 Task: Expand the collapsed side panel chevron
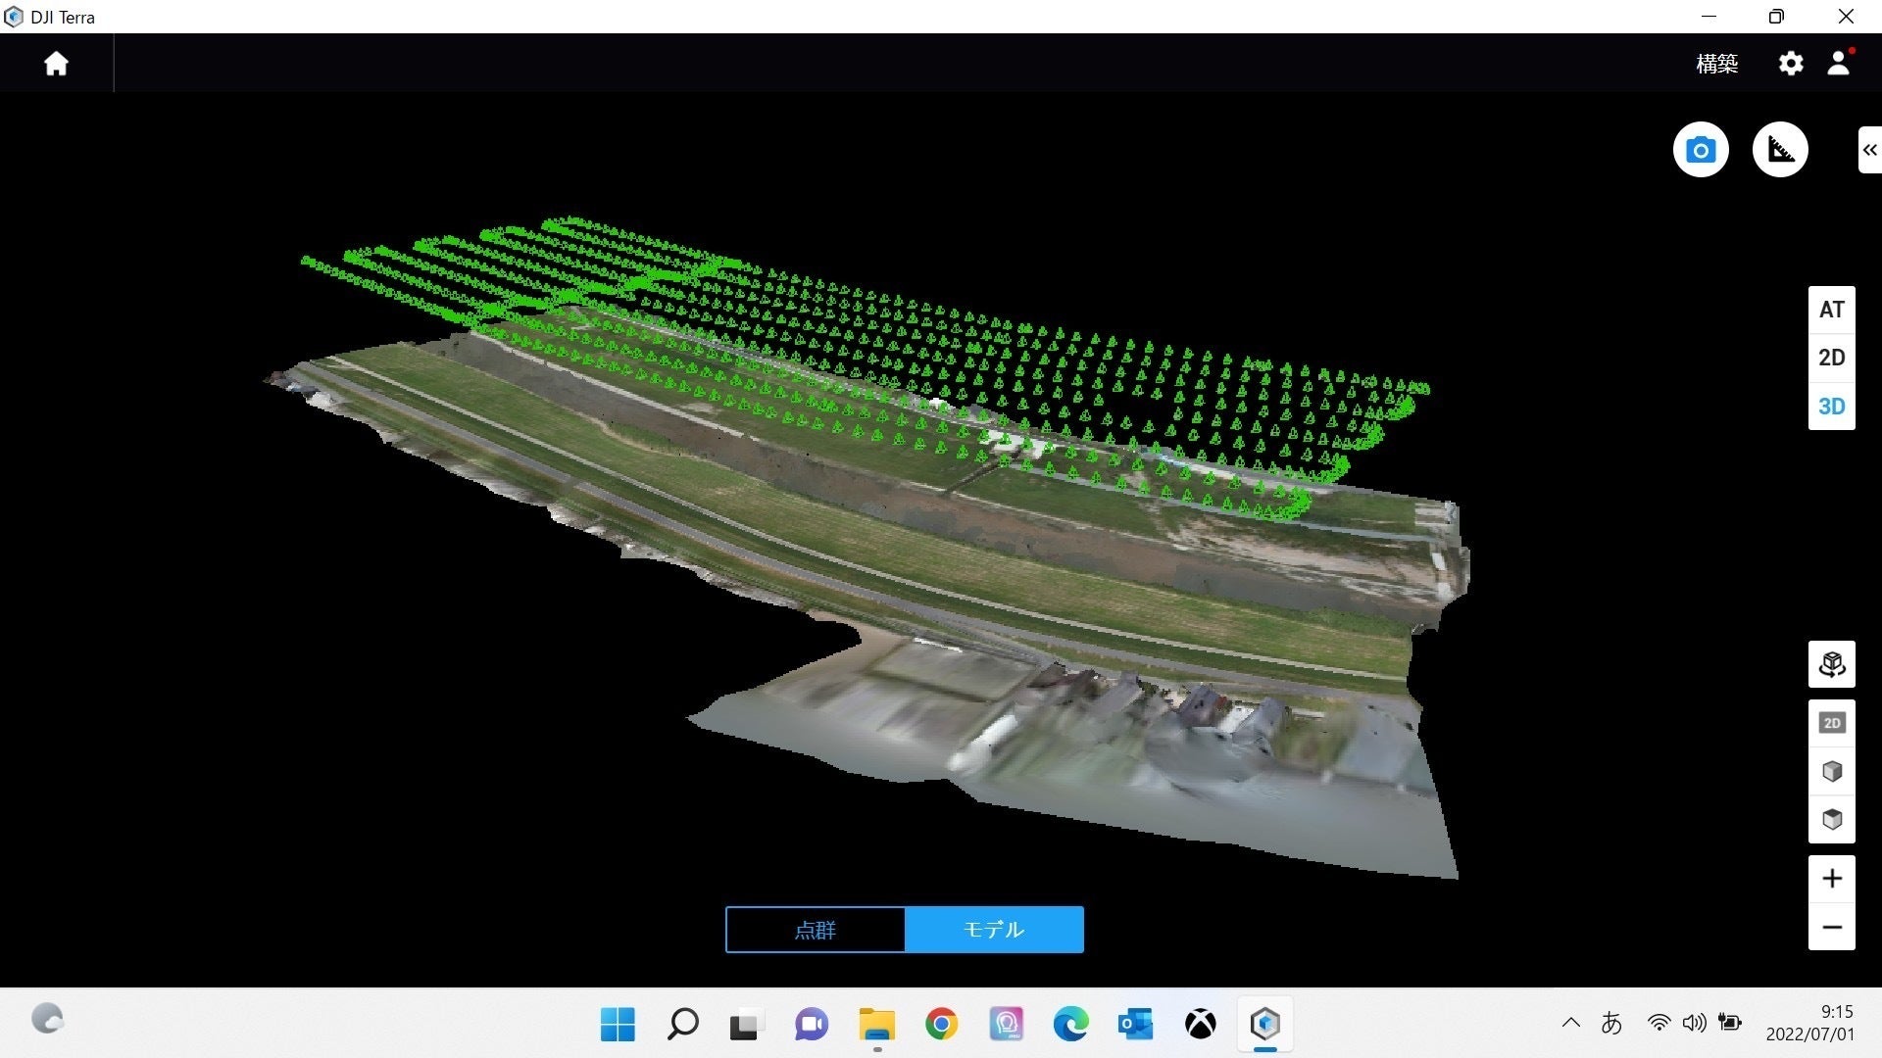1869,150
